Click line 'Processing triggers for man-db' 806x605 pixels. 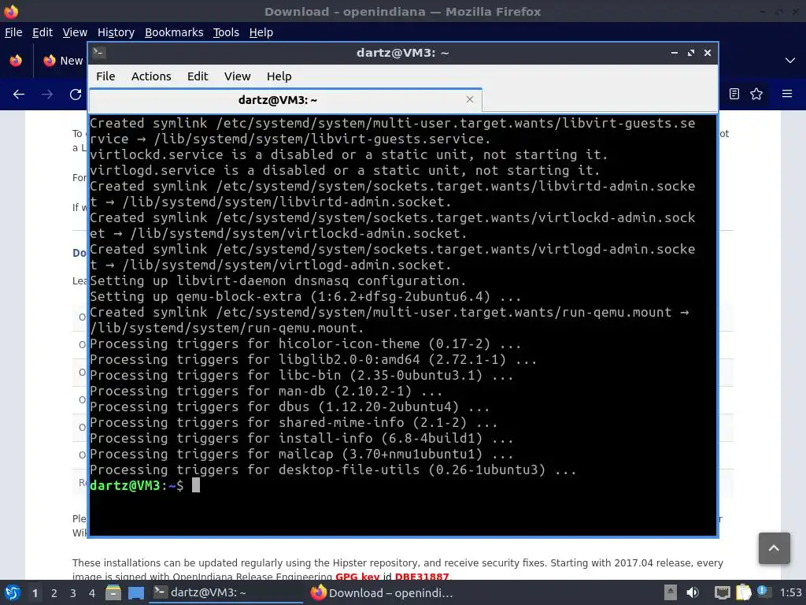coord(266,391)
